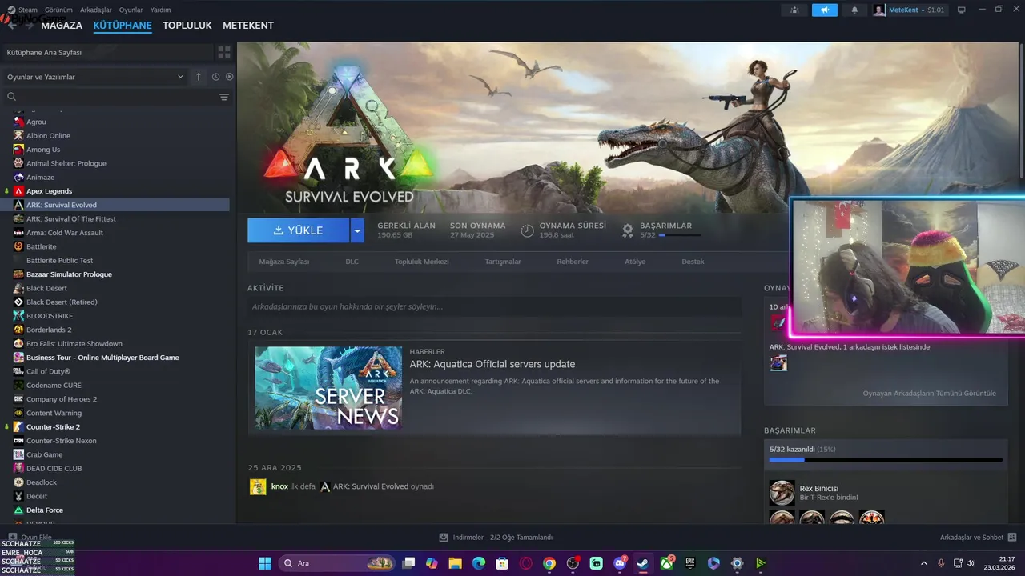Open the install options arrow next to YÜKLE
Screen dimensions: 1025x576
point(357,230)
